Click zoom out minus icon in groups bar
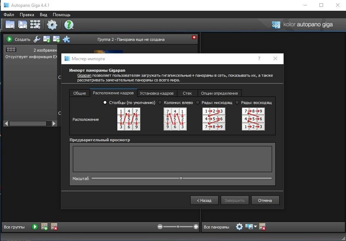This screenshot has width=346, height=241. (x=160, y=227)
